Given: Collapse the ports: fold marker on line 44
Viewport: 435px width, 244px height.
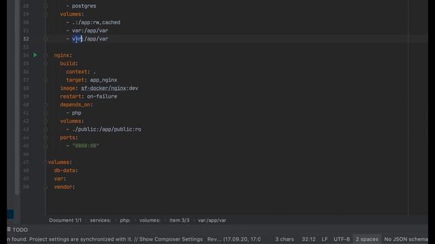Looking at the screenshot, I should [46, 138].
